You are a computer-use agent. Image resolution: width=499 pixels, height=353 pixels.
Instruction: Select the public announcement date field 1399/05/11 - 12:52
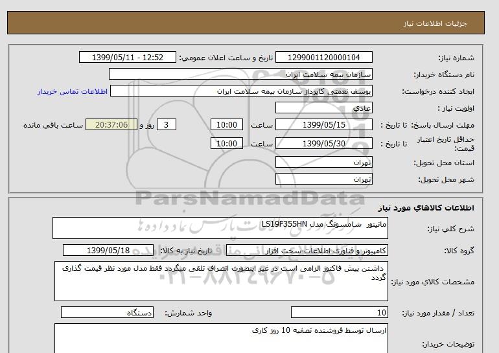(x=127, y=58)
